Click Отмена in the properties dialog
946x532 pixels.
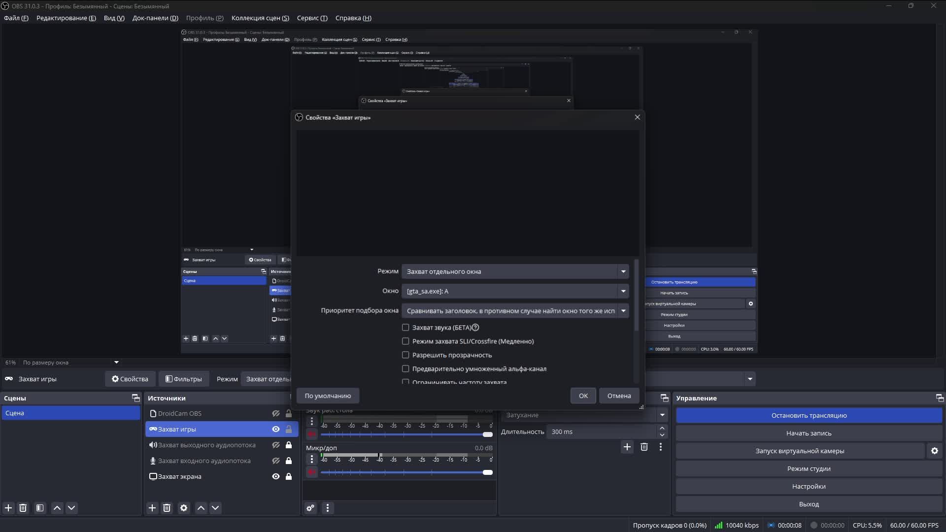tap(619, 396)
